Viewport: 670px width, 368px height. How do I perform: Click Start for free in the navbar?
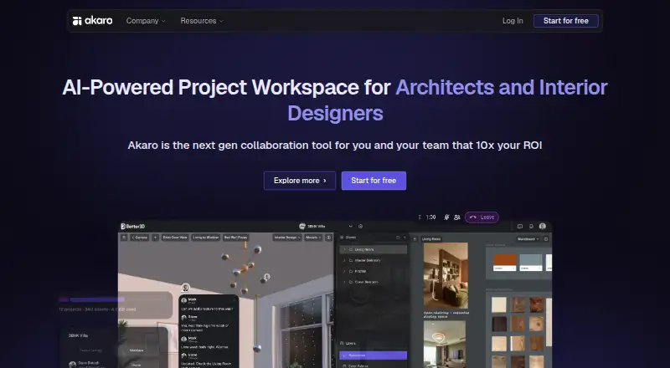(566, 21)
